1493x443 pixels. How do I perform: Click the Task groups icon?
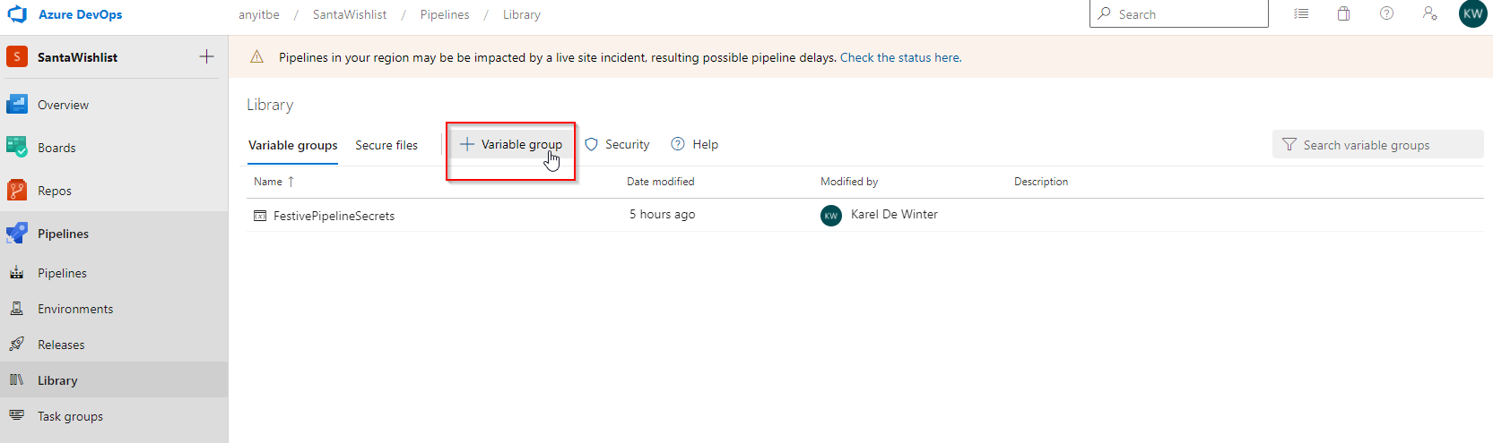pos(17,415)
